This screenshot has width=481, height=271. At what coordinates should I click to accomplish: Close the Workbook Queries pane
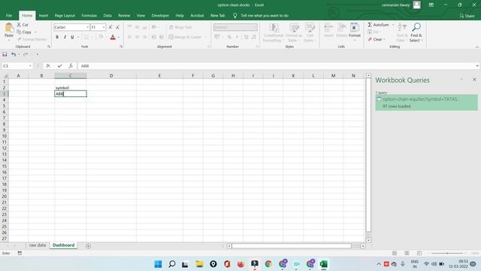(474, 80)
